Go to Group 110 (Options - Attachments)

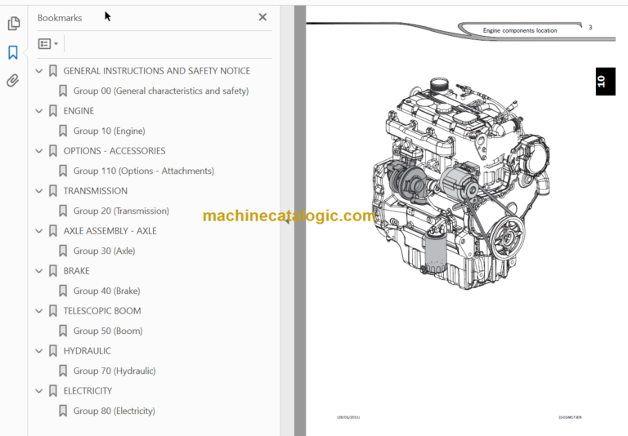(143, 171)
